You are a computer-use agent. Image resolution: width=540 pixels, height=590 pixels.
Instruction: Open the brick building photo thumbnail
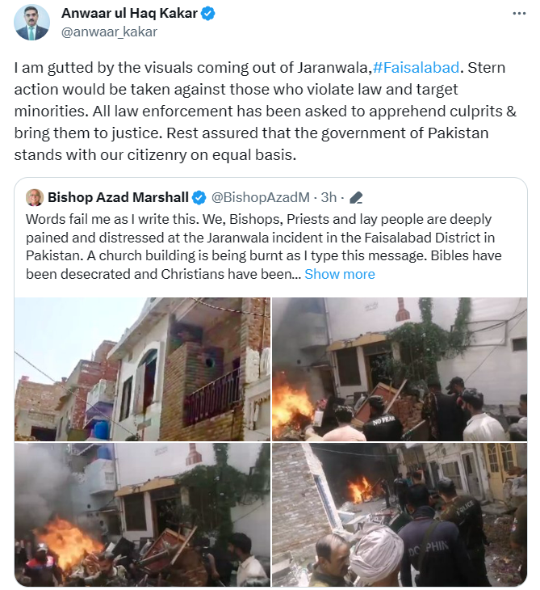point(142,369)
